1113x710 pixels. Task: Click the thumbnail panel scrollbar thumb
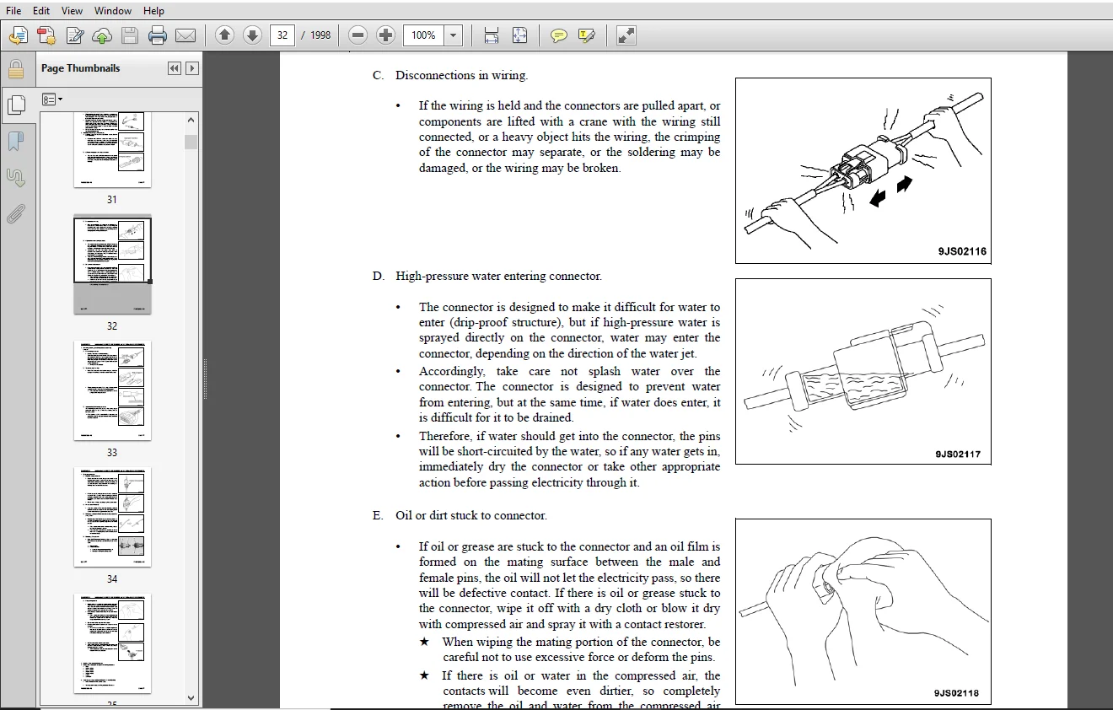tap(191, 142)
